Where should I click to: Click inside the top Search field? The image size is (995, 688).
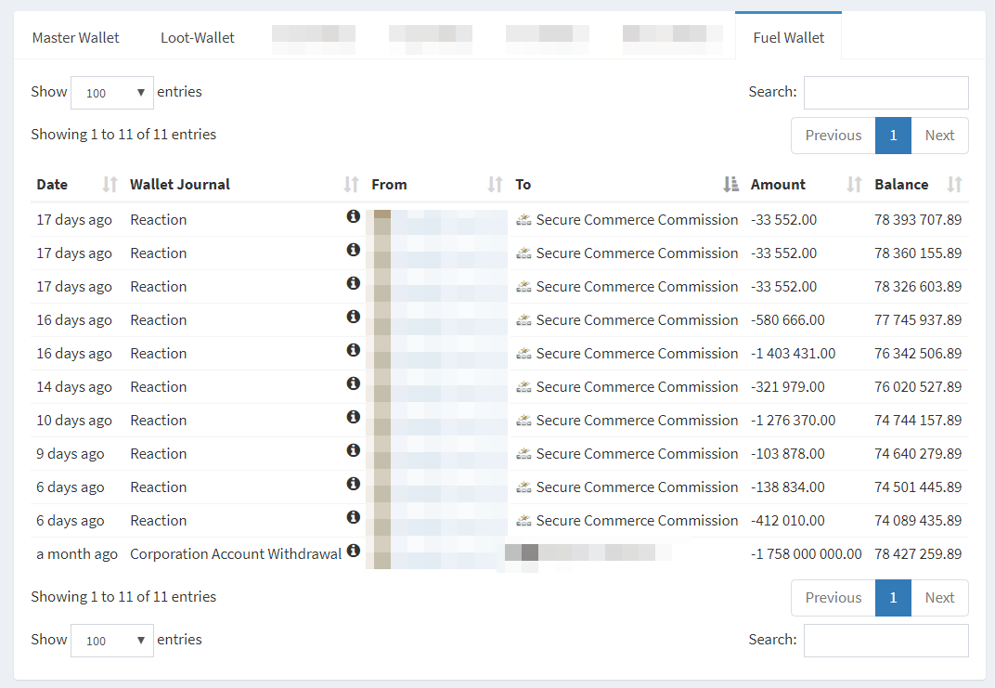tap(885, 93)
